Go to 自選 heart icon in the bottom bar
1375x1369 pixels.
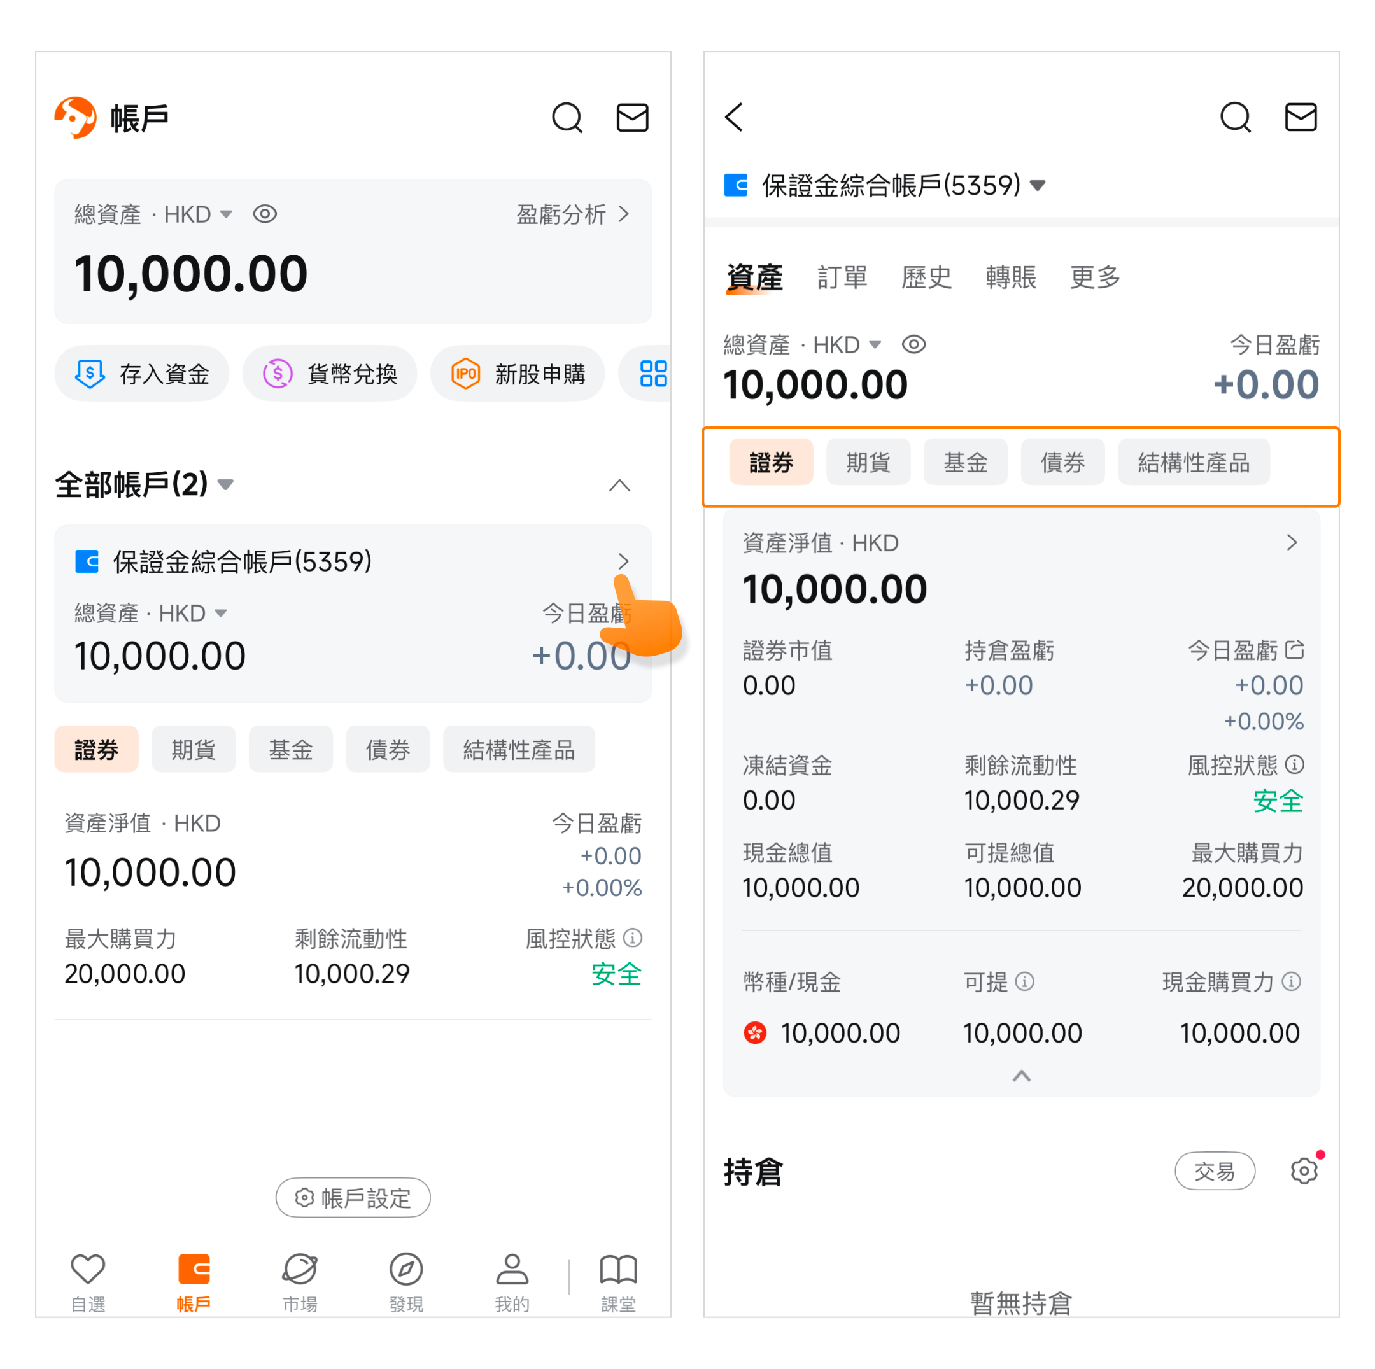pyautogui.click(x=88, y=1270)
